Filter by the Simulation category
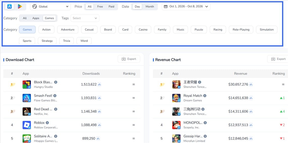The width and height of the screenshot is (288, 143). tap(267, 29)
